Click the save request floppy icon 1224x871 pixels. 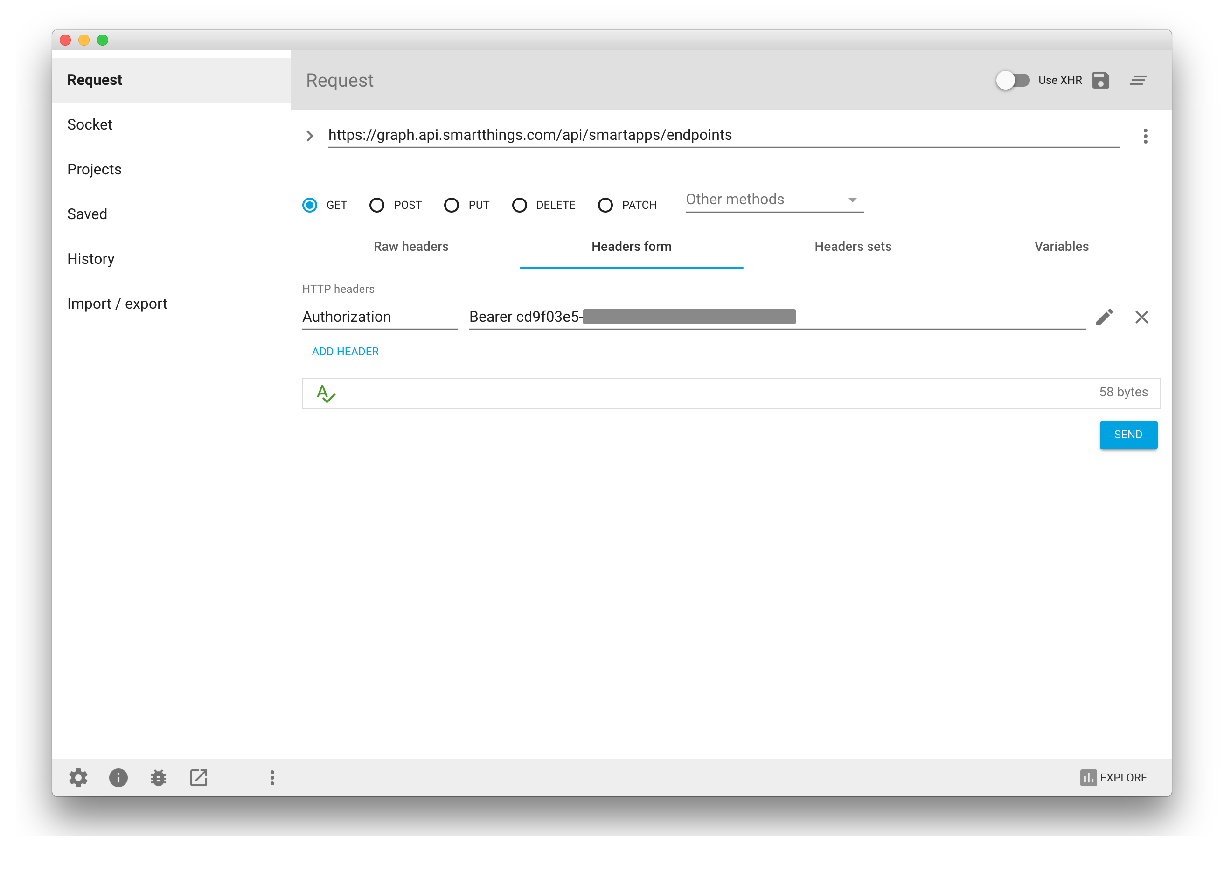[x=1100, y=81]
